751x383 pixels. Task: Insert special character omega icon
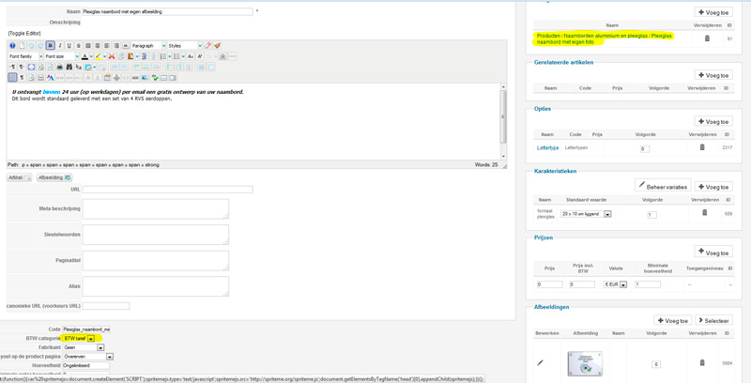(222, 56)
